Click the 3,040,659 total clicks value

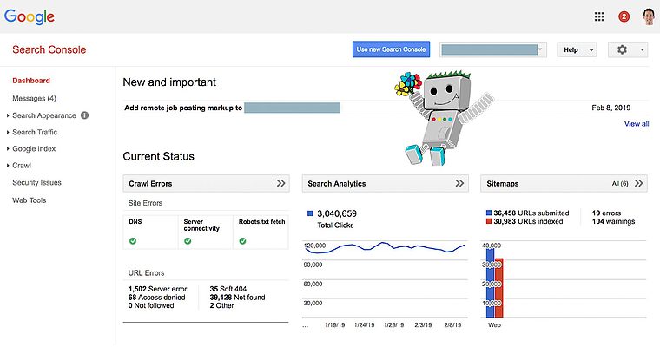coord(337,213)
